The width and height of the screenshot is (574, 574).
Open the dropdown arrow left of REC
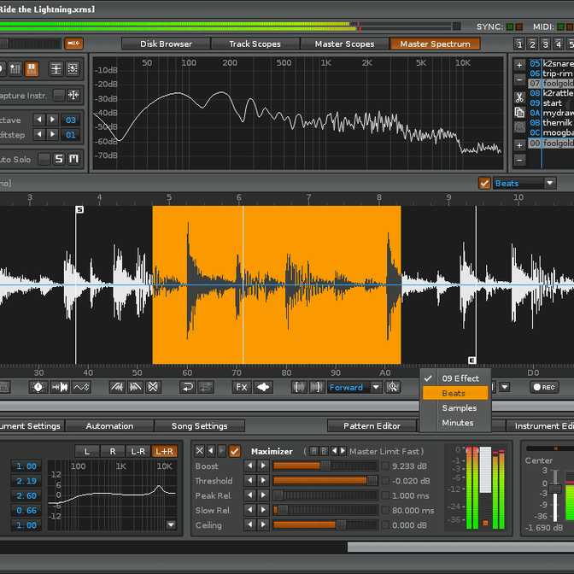click(505, 387)
